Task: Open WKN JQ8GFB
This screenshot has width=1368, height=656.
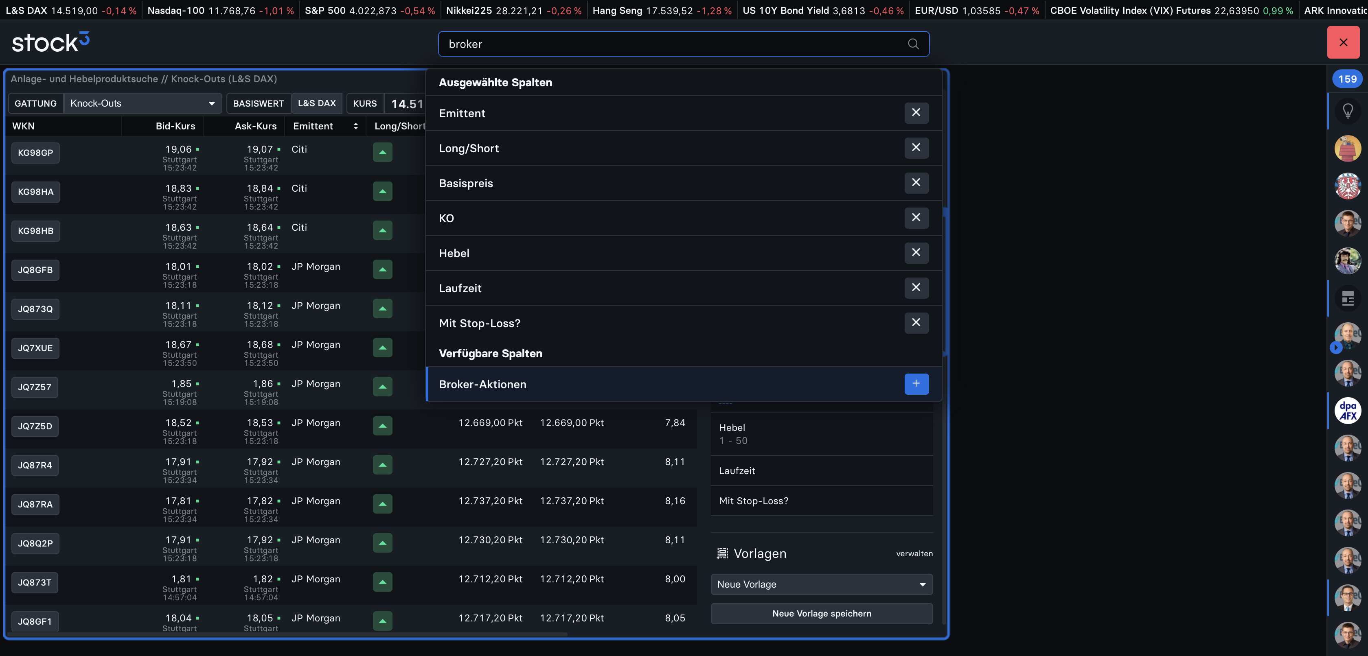Action: pos(35,270)
